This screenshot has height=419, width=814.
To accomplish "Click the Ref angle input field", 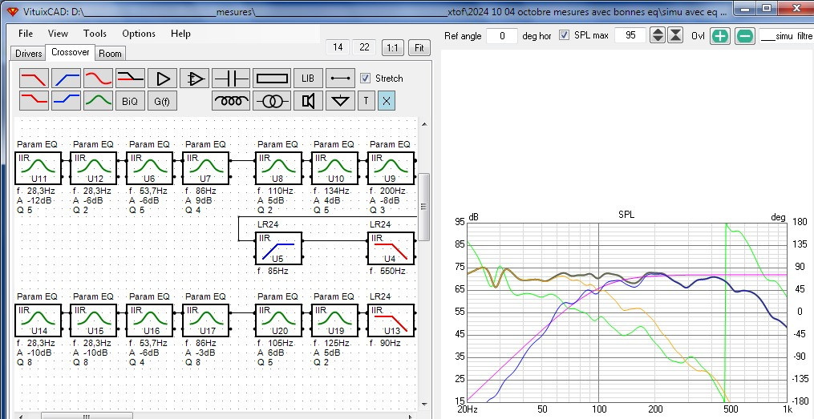I will tap(502, 36).
